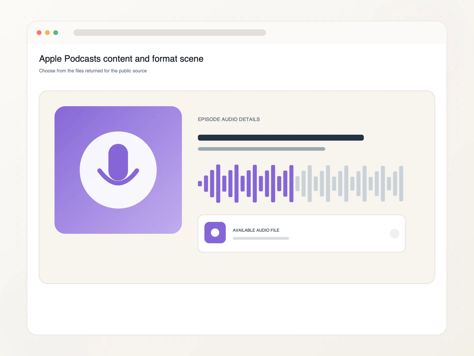474x356 pixels.
Task: Click the dark episode title placeholder bar
Action: coord(281,138)
